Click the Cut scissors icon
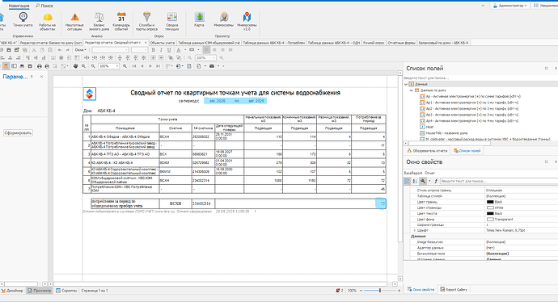Image resolution: width=558 pixels, height=302 pixels. point(34,50)
